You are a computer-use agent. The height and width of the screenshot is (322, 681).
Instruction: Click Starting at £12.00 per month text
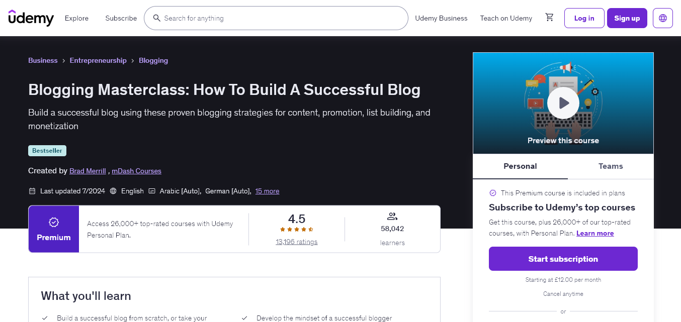(563, 280)
